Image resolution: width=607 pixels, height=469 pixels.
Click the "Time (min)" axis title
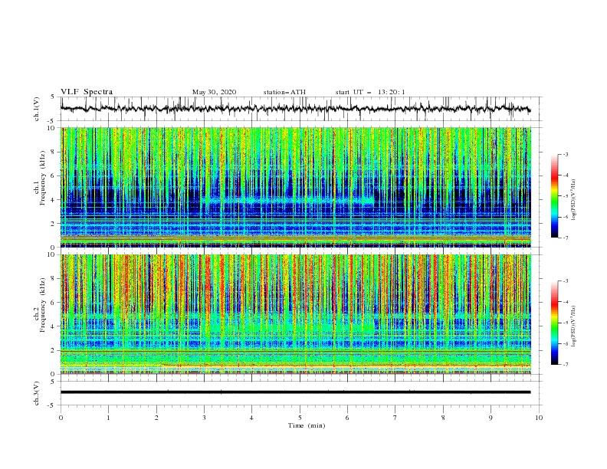[307, 425]
